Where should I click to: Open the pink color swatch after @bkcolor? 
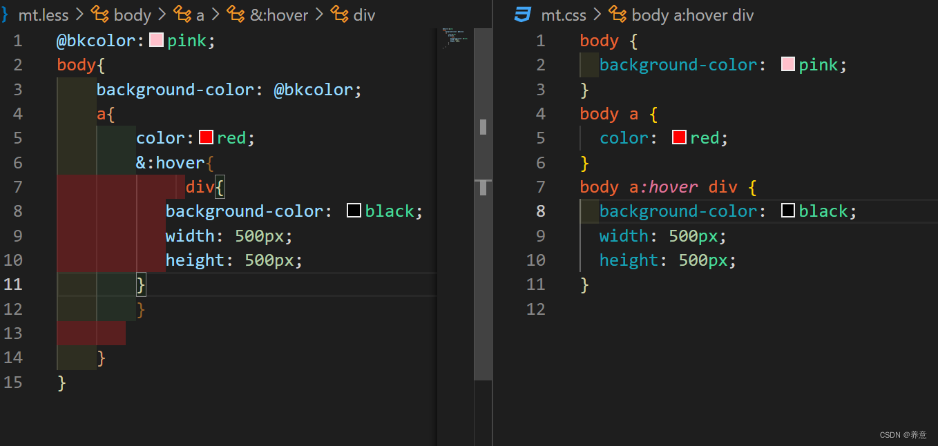tap(156, 40)
